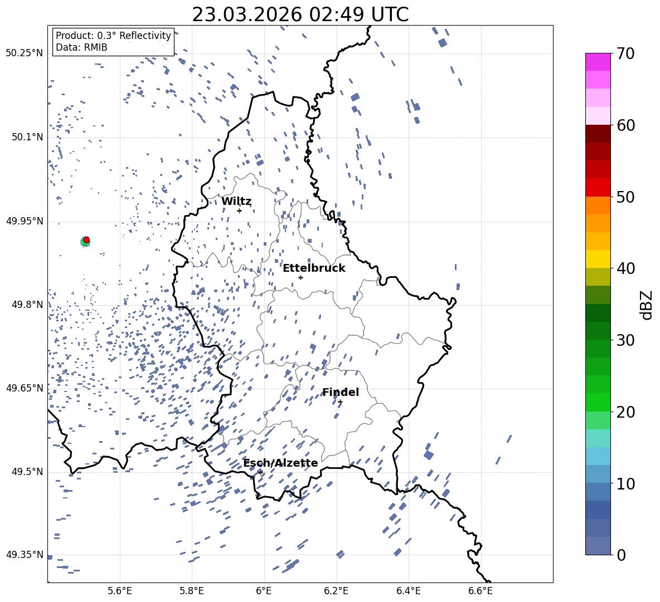Click the 6°E longitude label
The width and height of the screenshot is (660, 602).
point(264,591)
